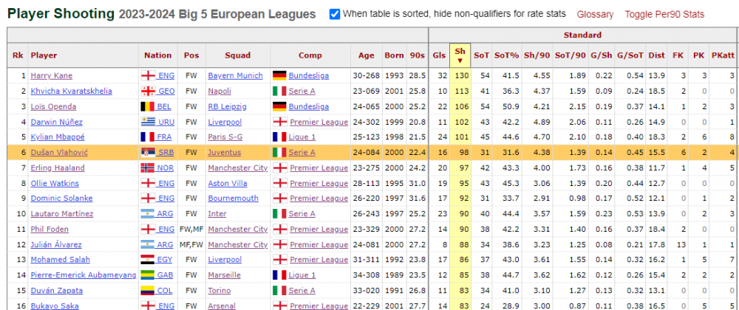The height and width of the screenshot is (310, 739).
Task: Click Norway flag in Erling Haaland row
Action: coord(149,168)
